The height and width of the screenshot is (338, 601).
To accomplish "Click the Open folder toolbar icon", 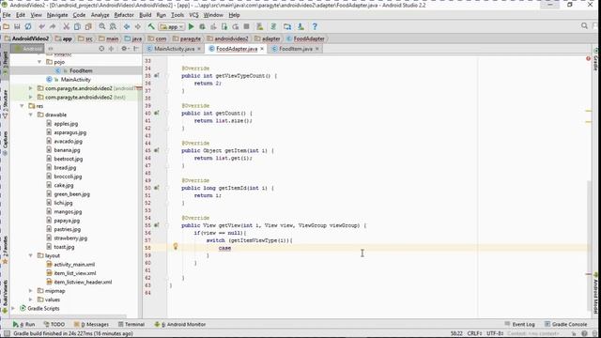I will click(7, 26).
